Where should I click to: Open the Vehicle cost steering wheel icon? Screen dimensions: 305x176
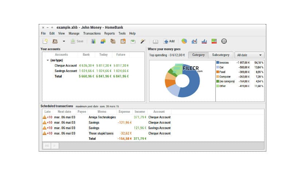tap(224, 41)
